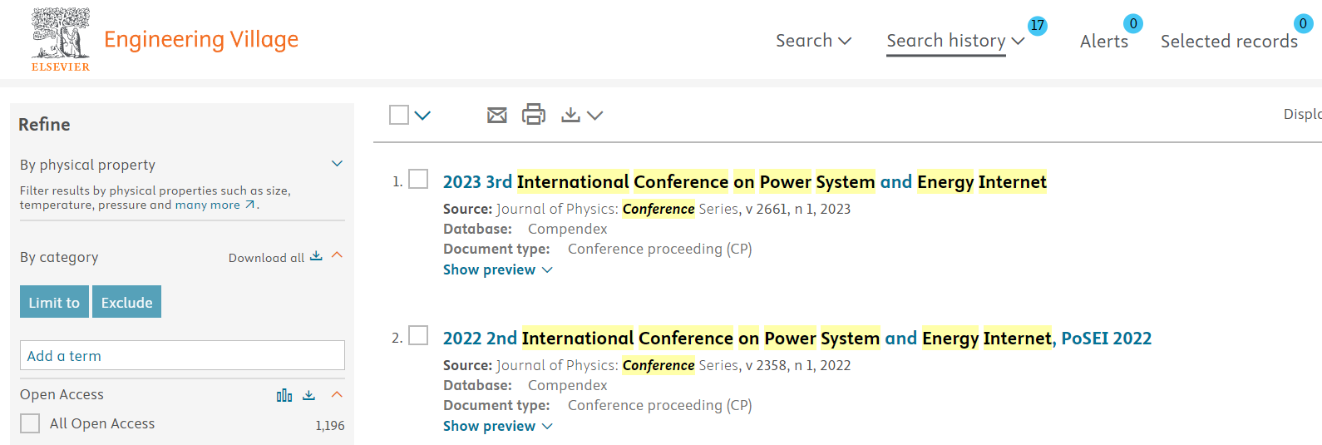Check the box for result 2 PoSEI 2022
The height and width of the screenshot is (445, 1322).
[x=418, y=335]
